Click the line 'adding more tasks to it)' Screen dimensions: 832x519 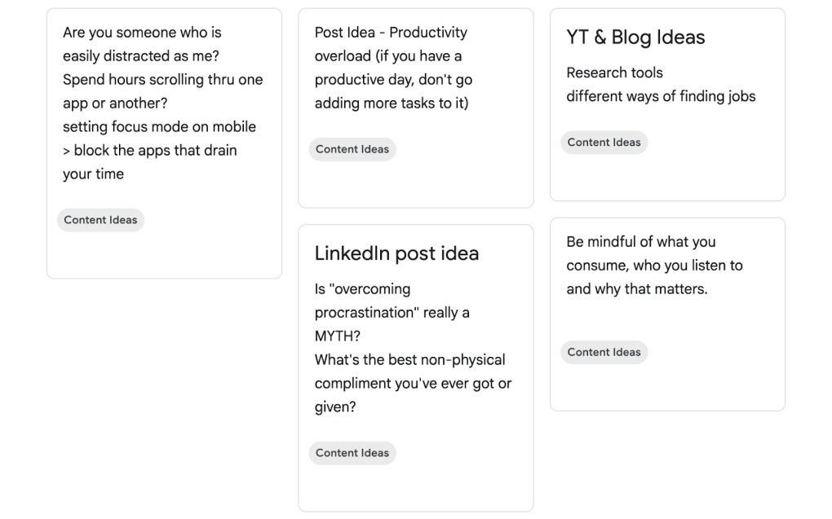pyautogui.click(x=392, y=103)
